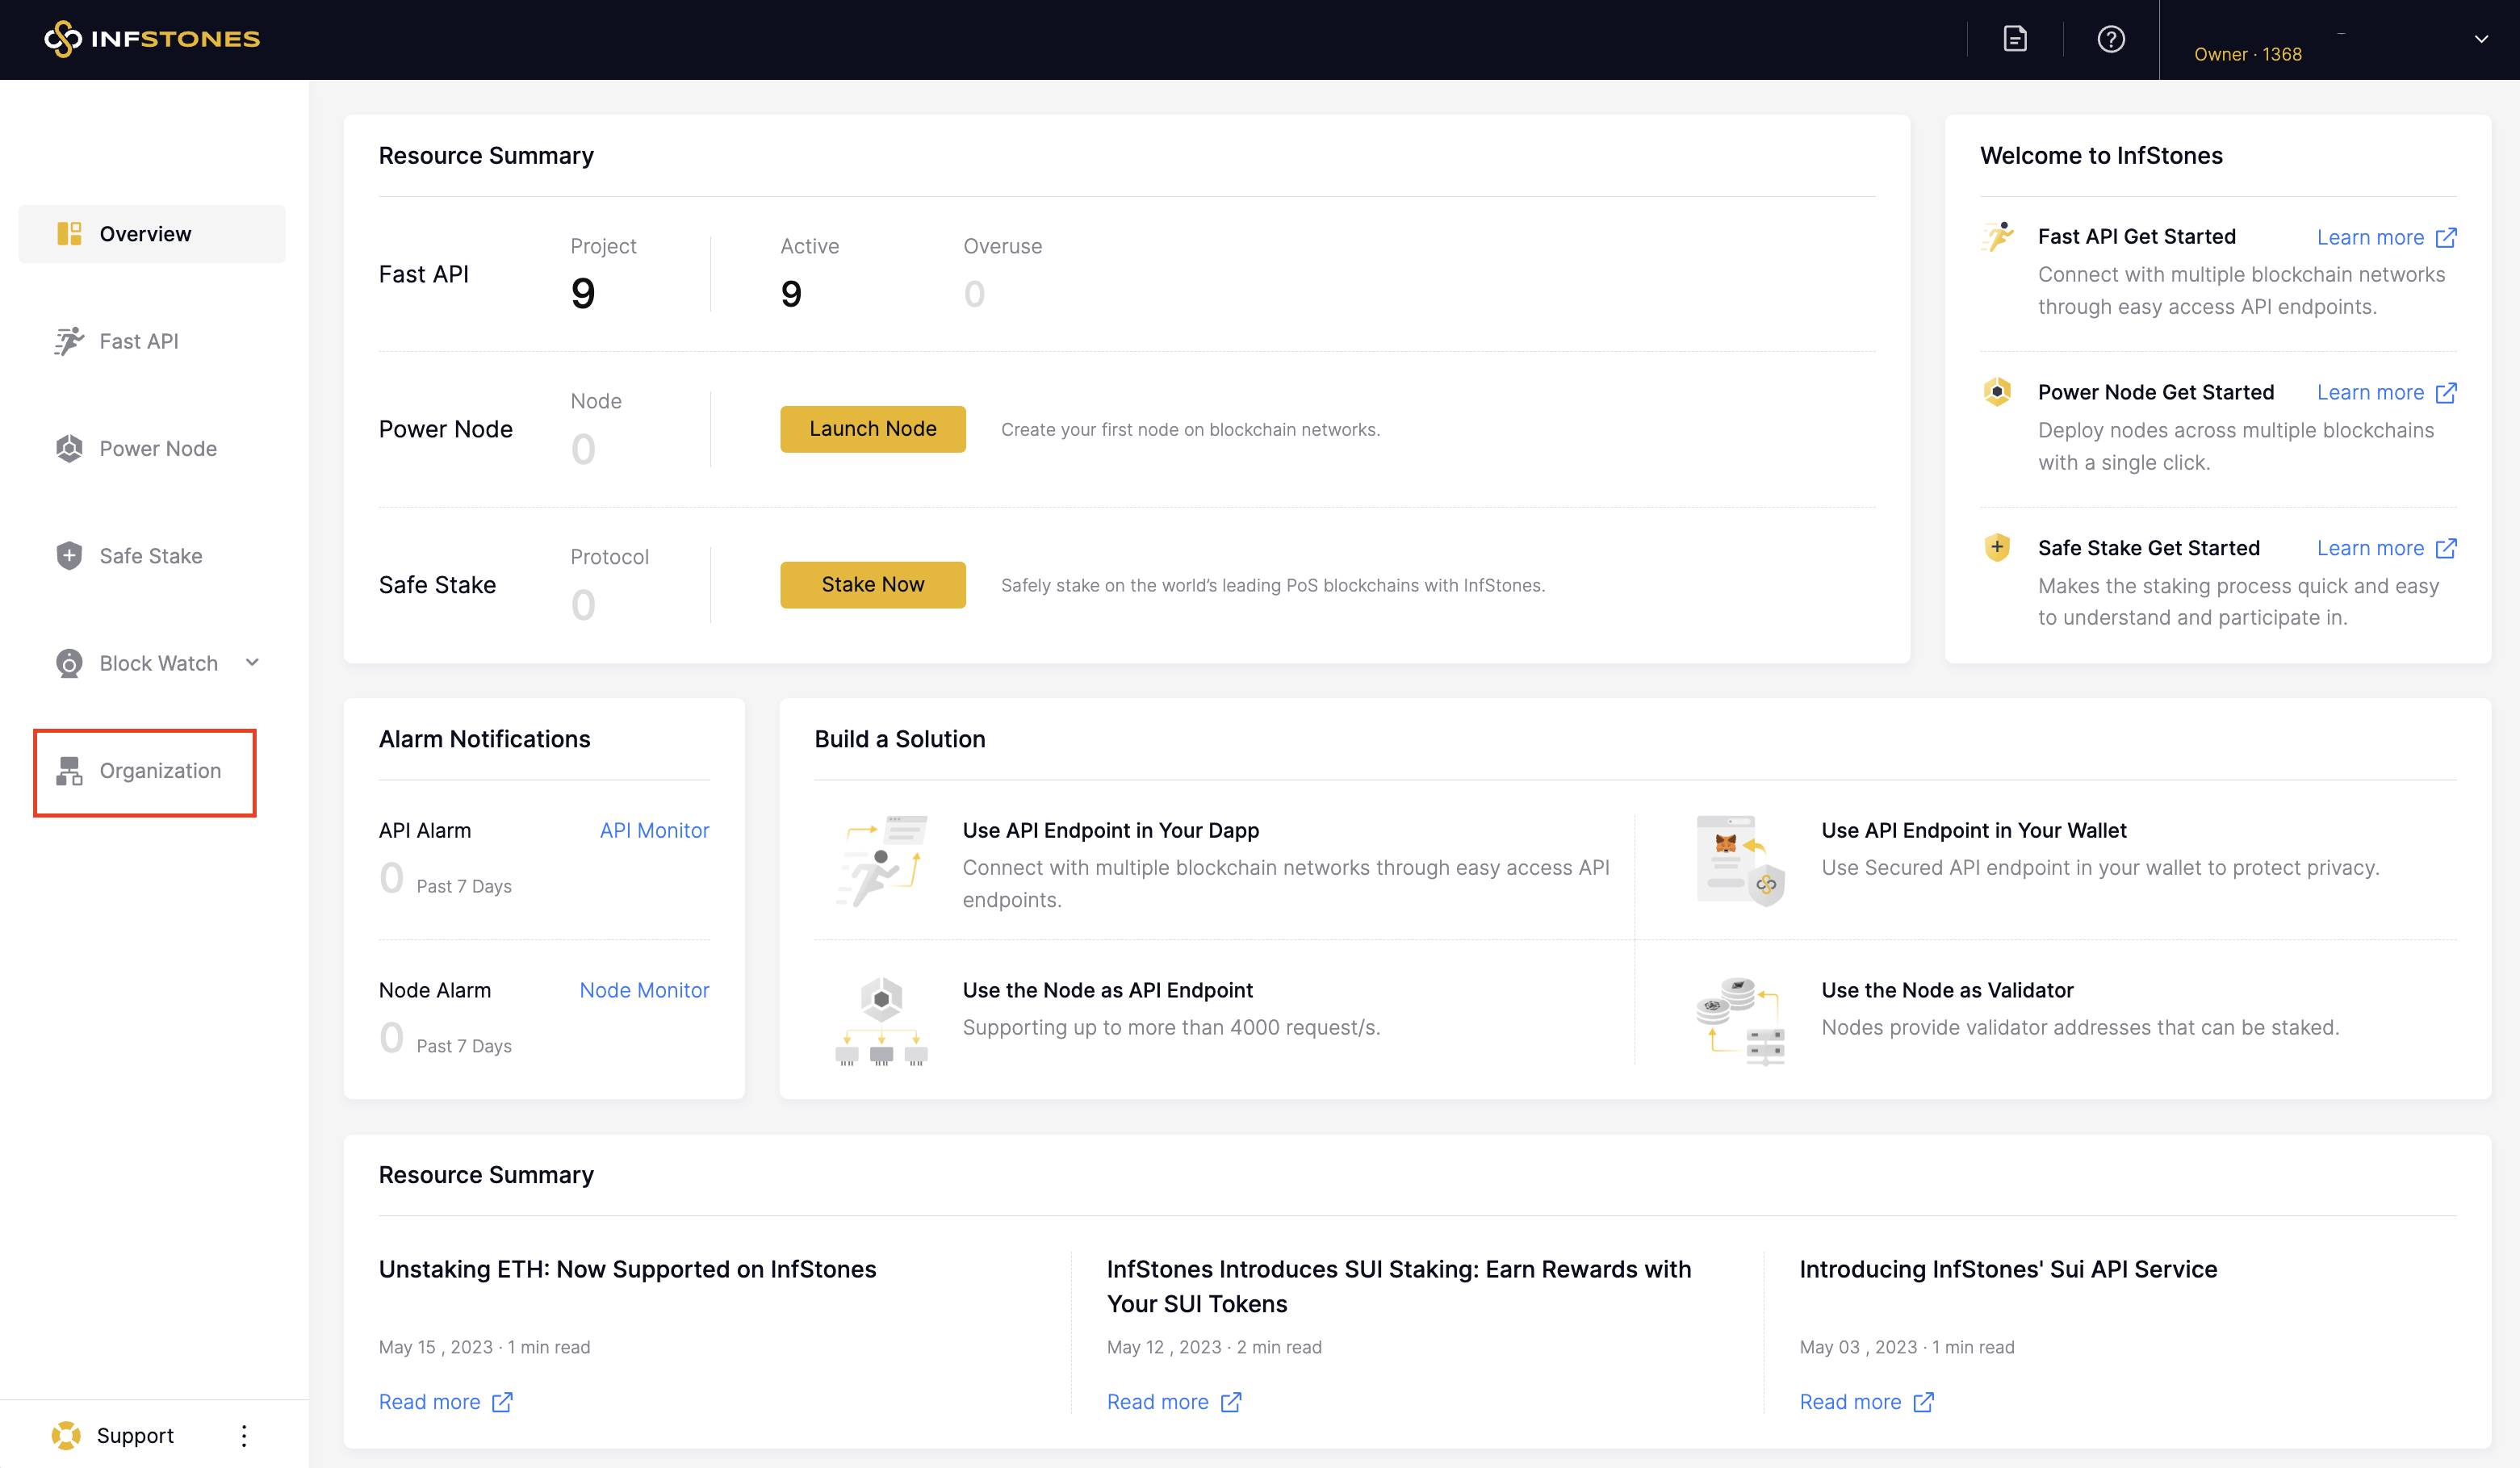Click the Support lifebuoy icon
Viewport: 2520px width, 1468px height.
click(66, 1435)
